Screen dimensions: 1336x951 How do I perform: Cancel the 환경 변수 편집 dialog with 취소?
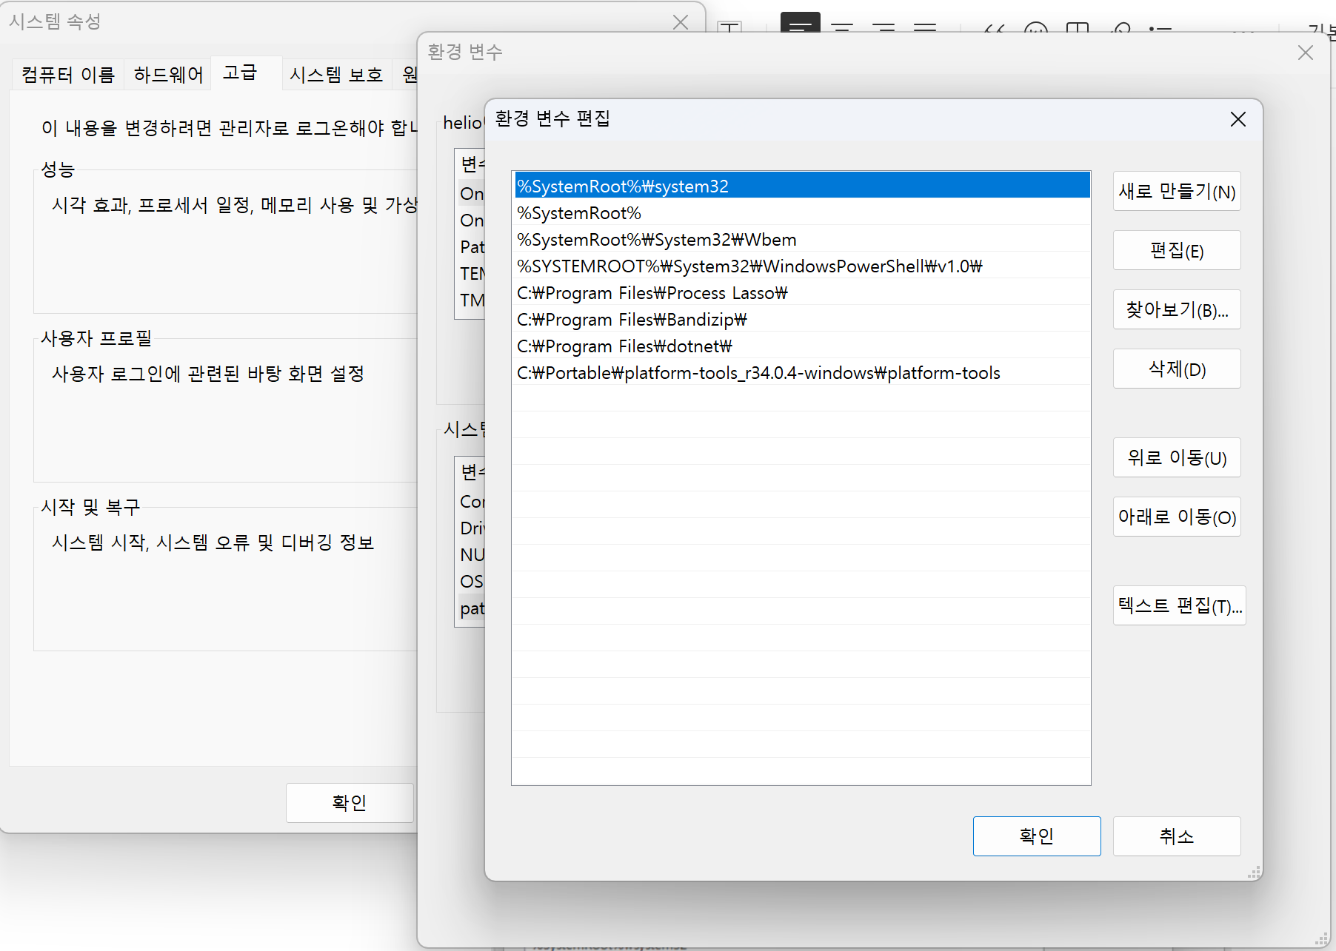(1177, 836)
